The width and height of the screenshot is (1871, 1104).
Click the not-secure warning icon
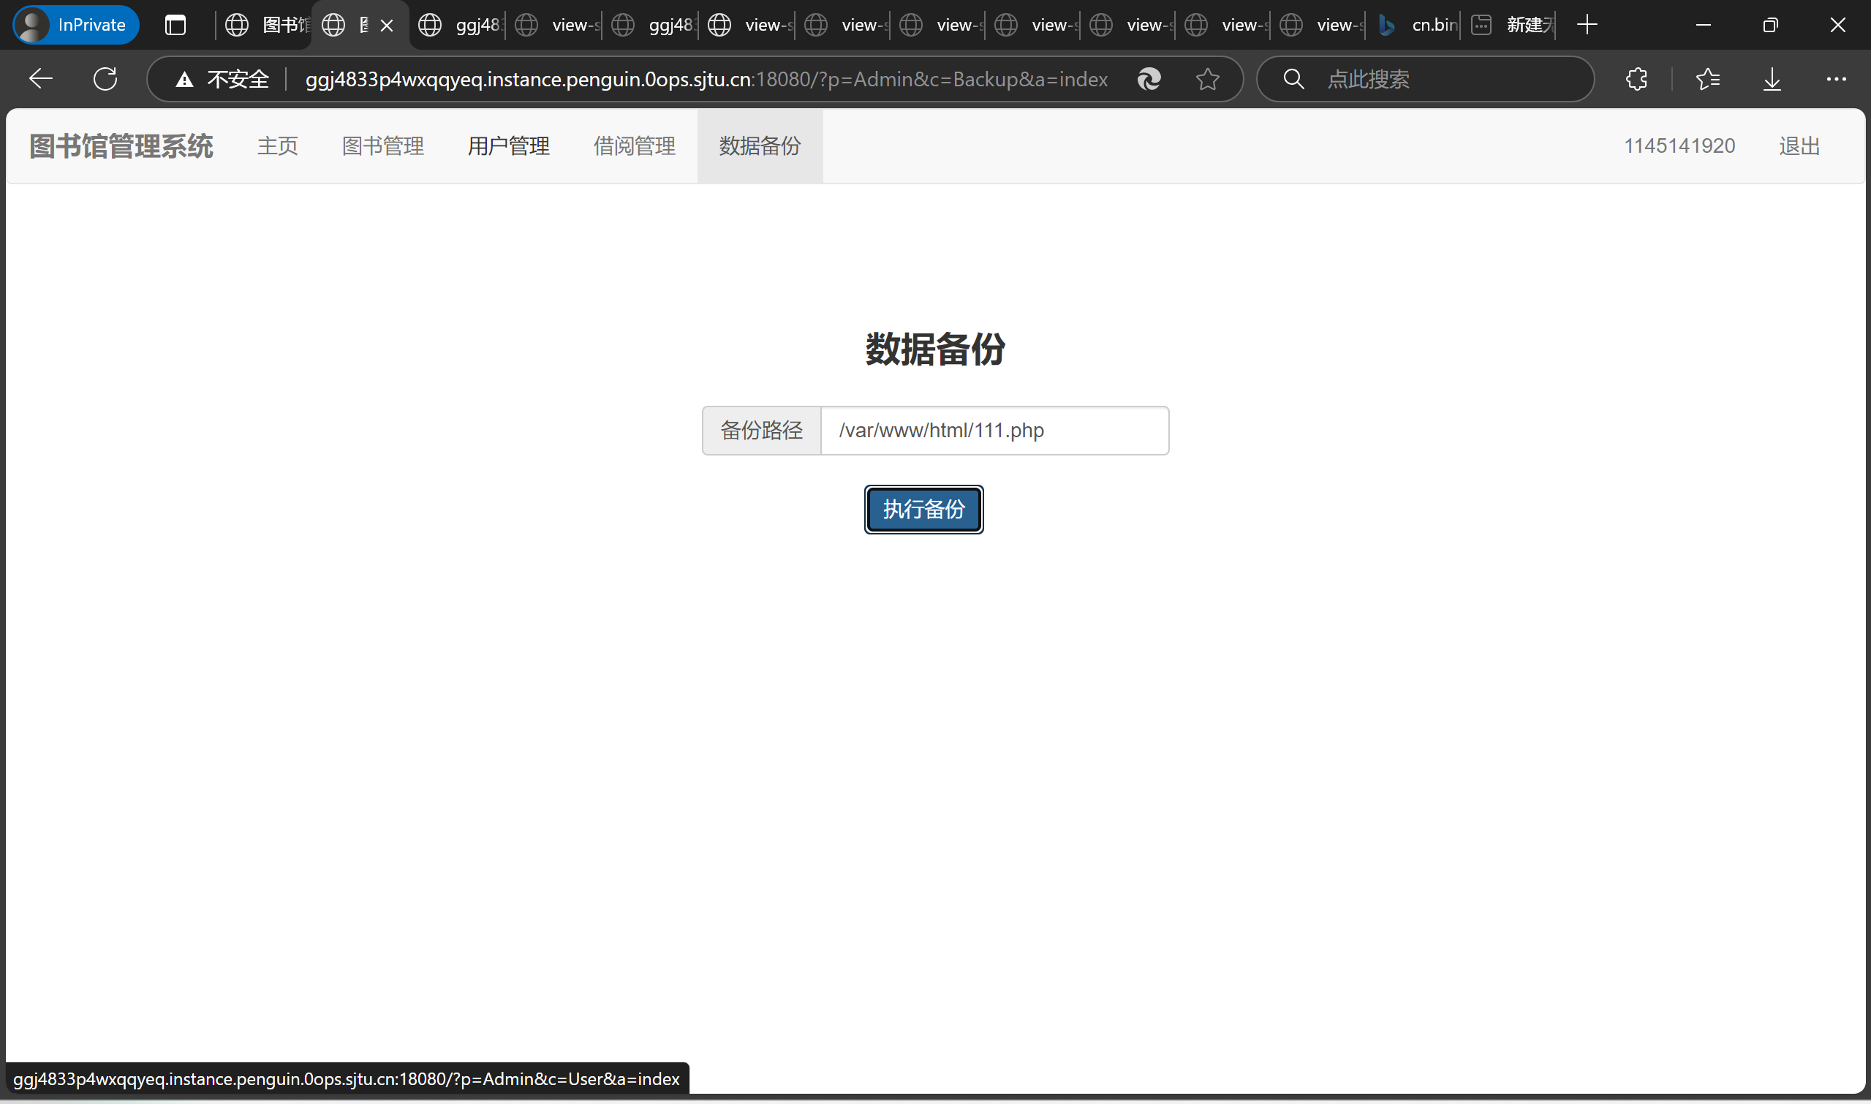(184, 79)
